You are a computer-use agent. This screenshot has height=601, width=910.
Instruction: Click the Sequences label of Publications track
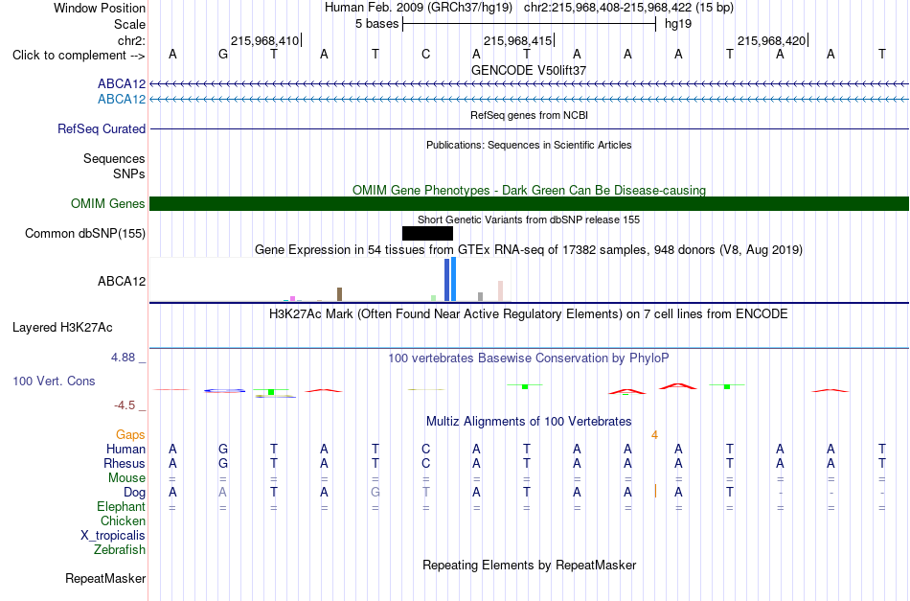[x=114, y=158]
